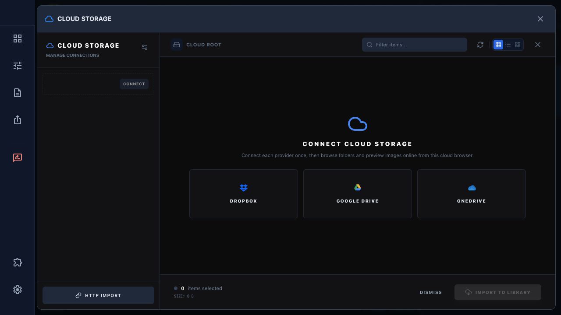Screen dimensions: 561x315
Task: Connect the OneDrive provider
Action: pyautogui.click(x=472, y=194)
